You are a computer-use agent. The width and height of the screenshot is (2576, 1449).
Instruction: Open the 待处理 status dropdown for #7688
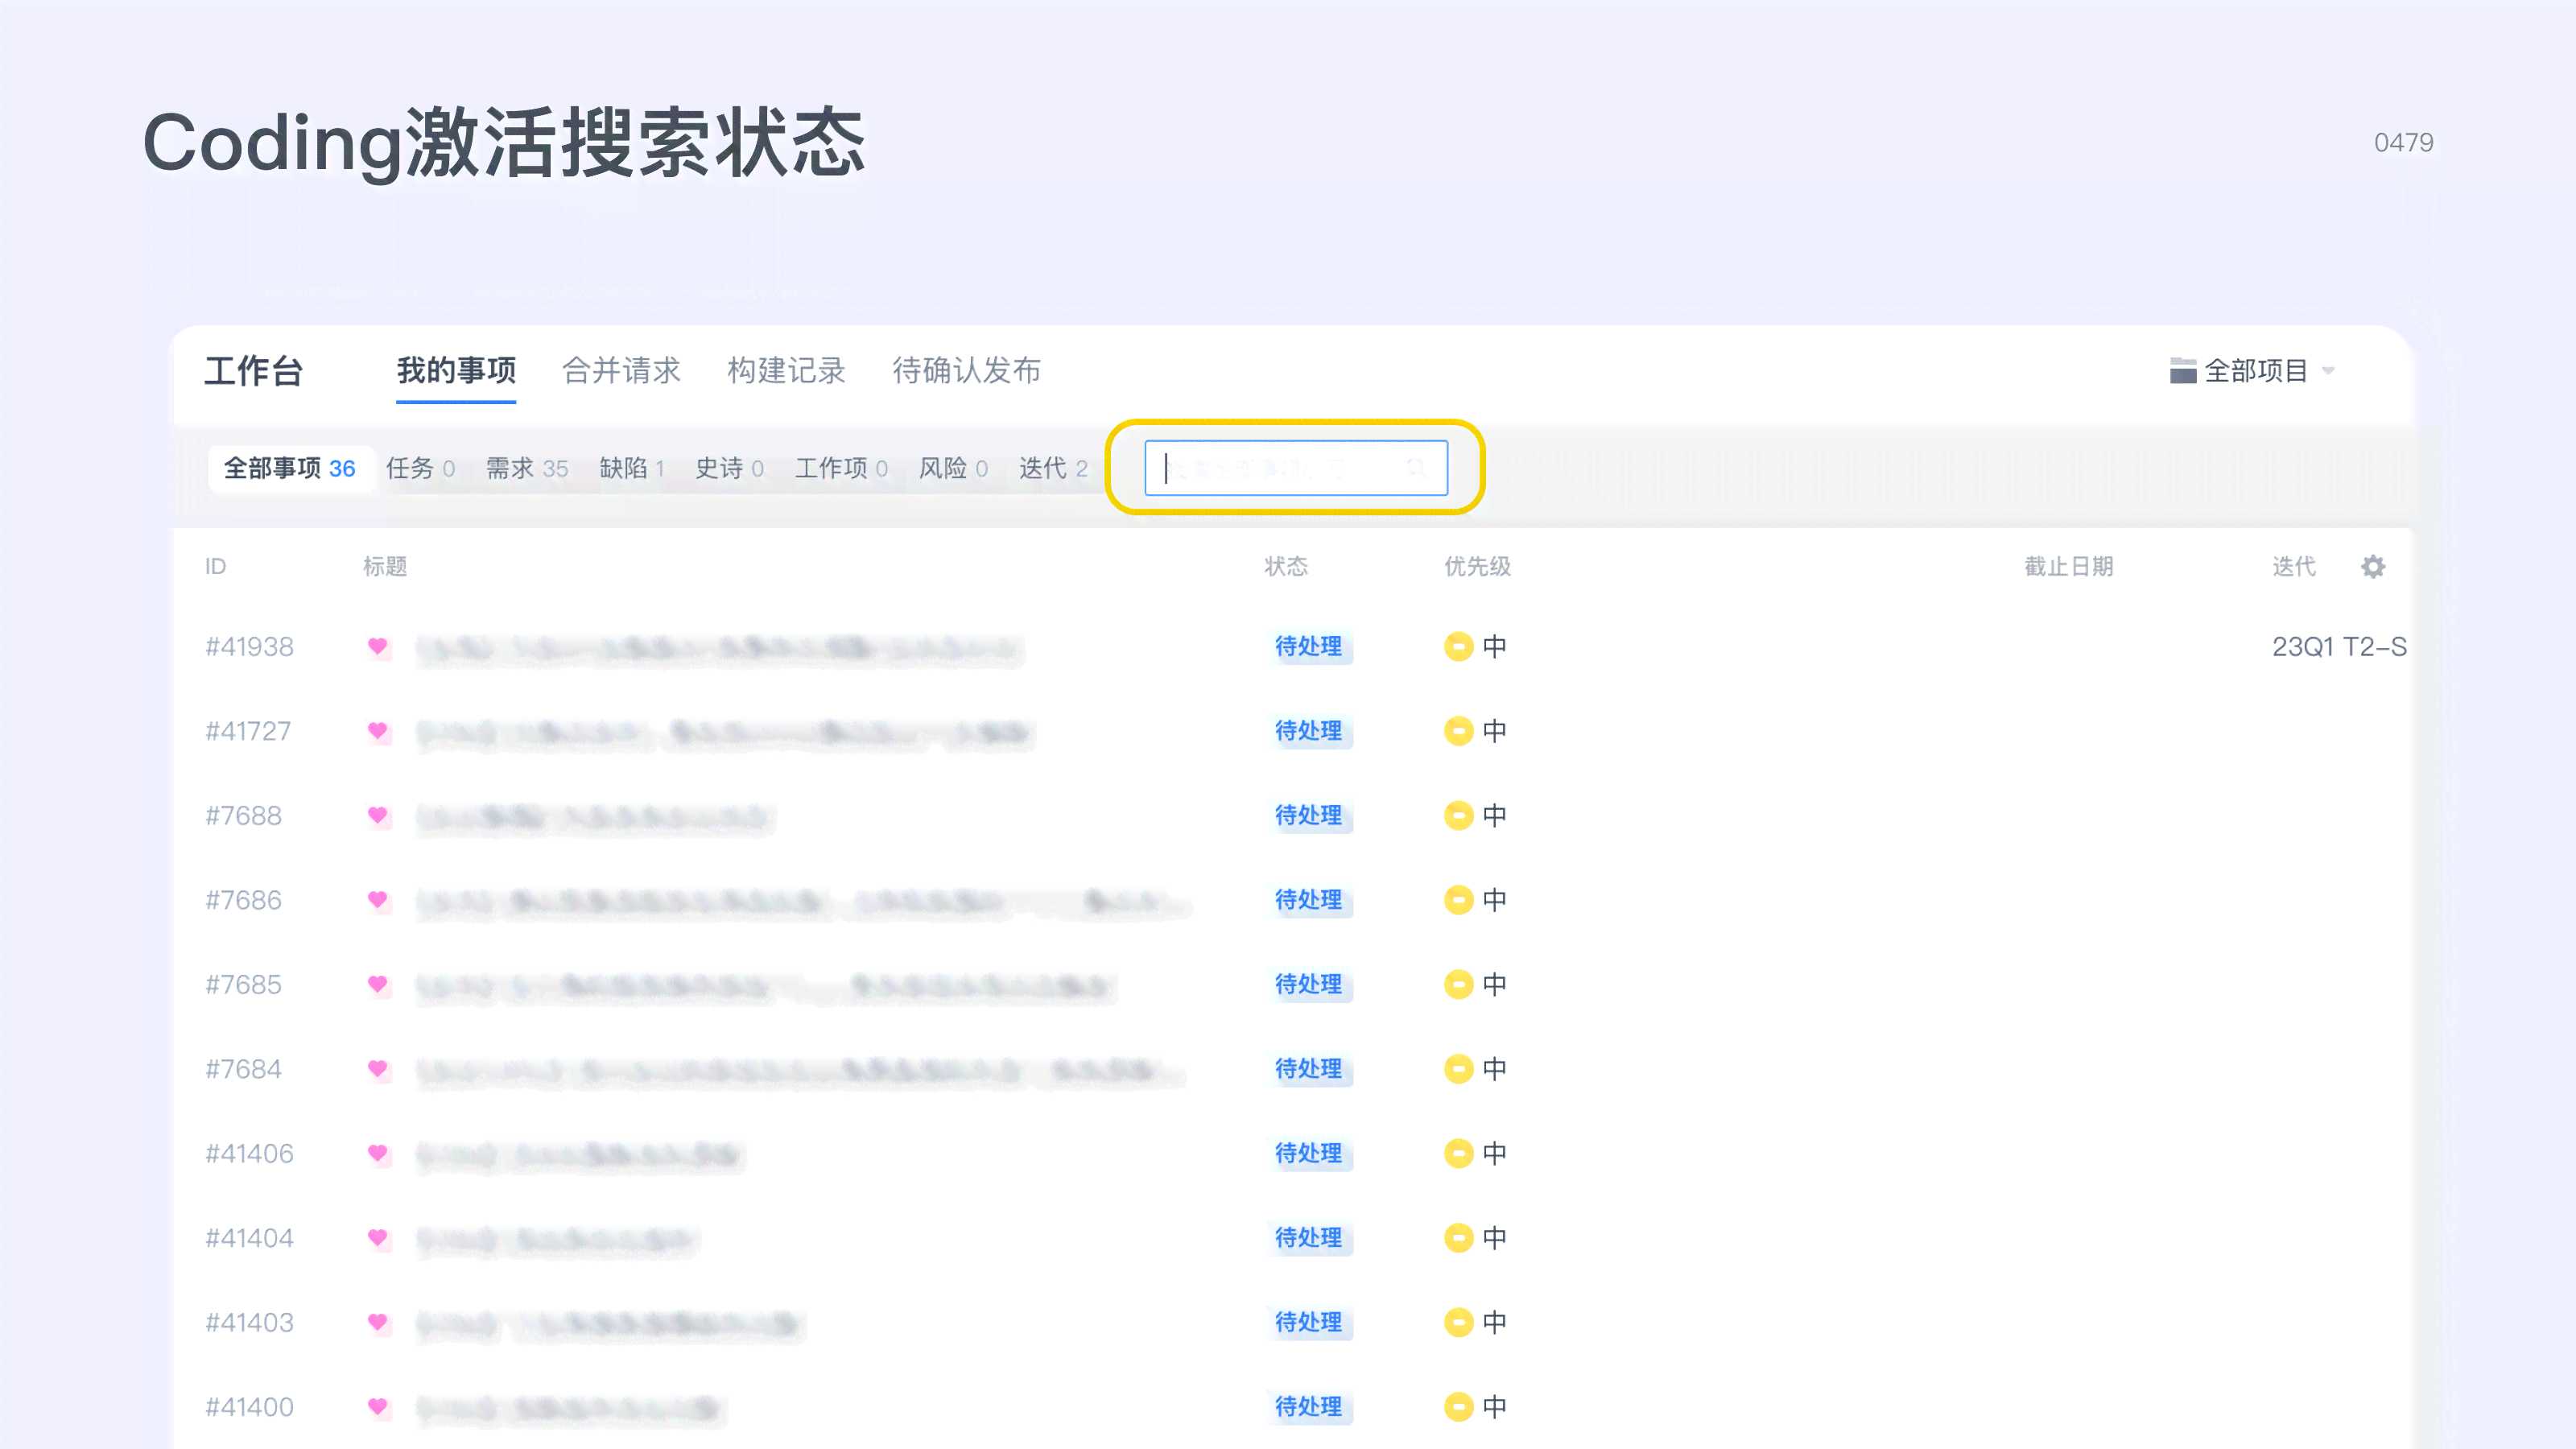(x=1308, y=816)
